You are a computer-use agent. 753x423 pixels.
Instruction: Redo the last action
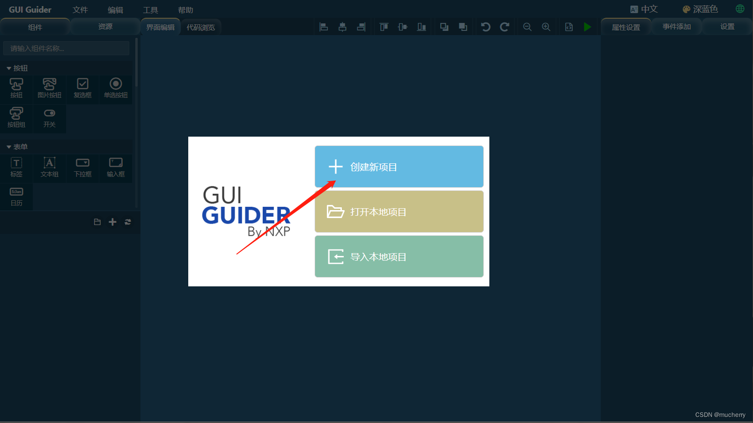(504, 27)
